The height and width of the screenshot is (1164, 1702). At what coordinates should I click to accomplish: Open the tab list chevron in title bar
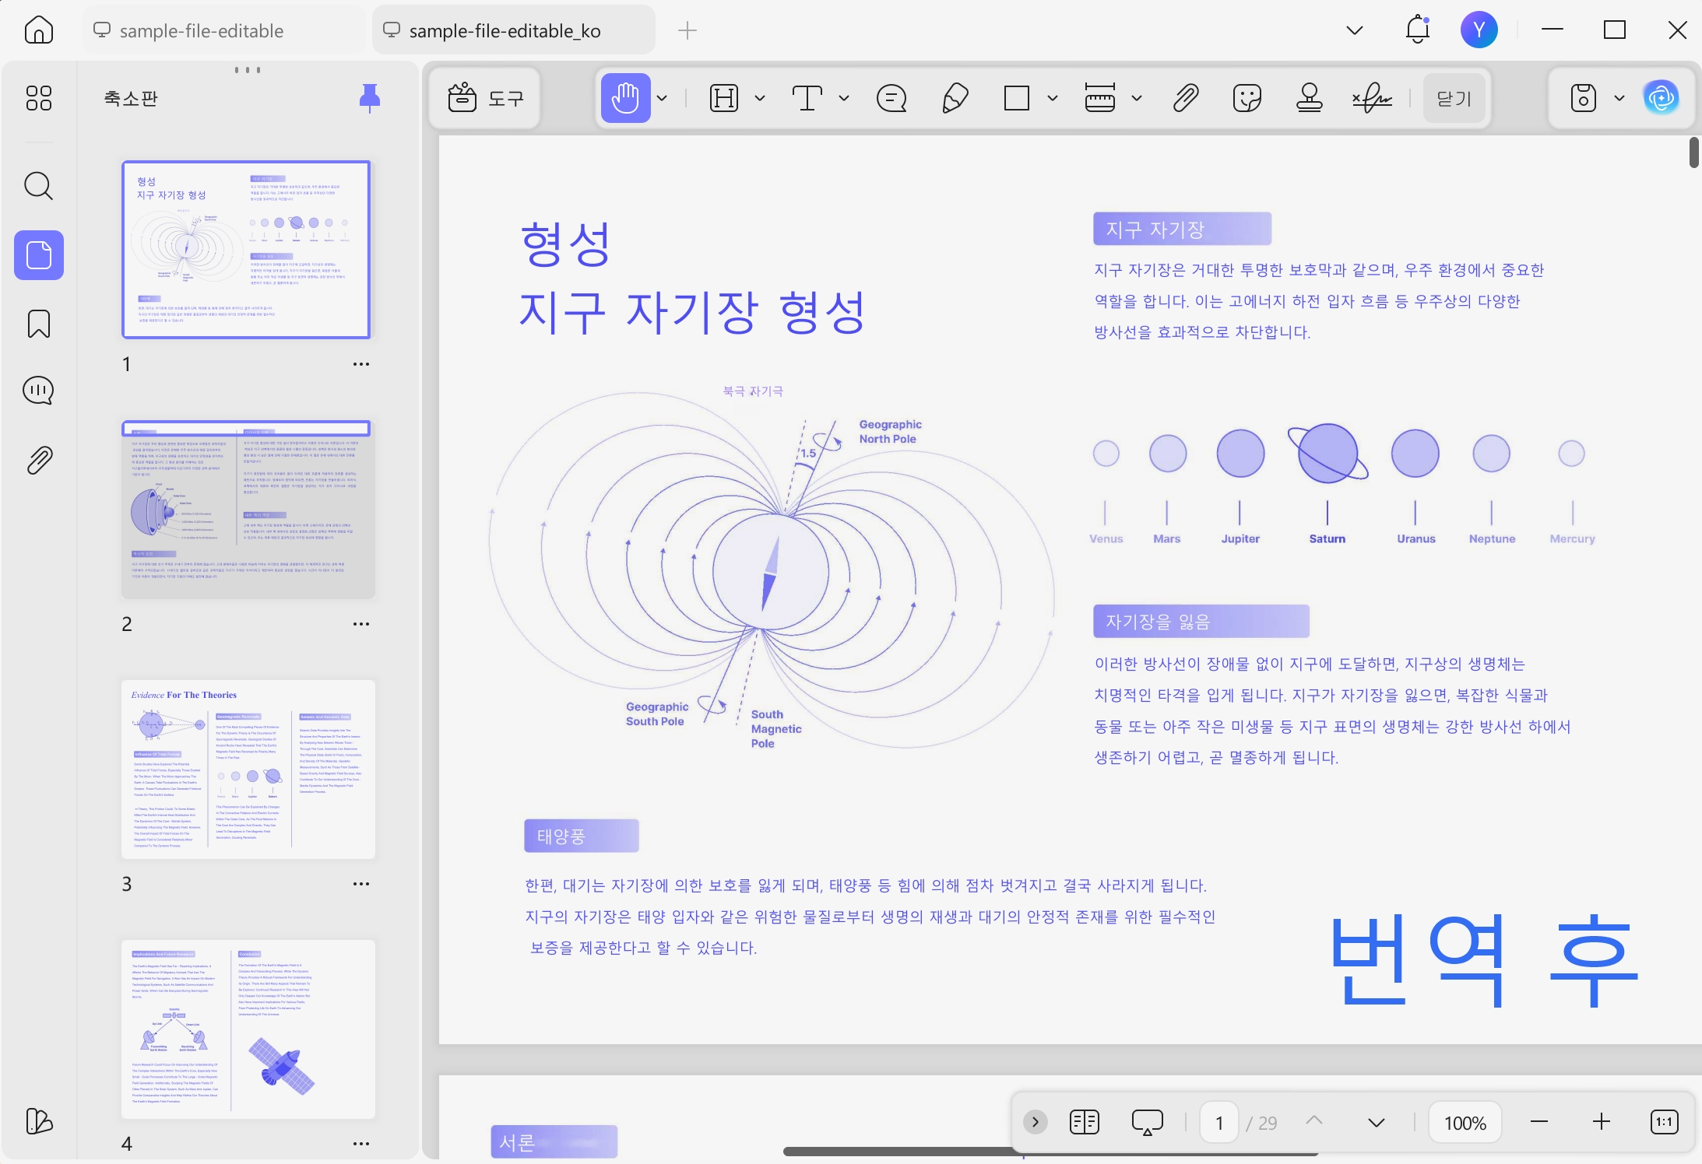1355,30
